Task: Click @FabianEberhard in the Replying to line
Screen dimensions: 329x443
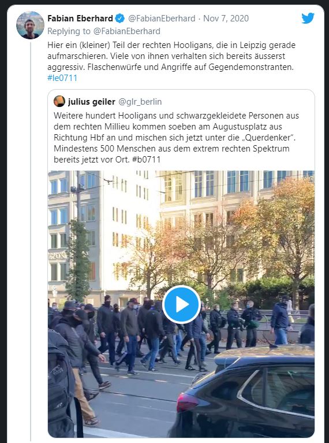Action: (x=126, y=31)
